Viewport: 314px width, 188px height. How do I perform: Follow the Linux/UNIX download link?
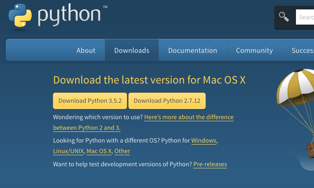(68, 151)
